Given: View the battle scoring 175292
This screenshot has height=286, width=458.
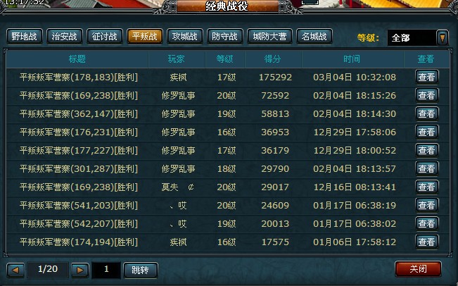Looking at the screenshot, I should (427, 77).
